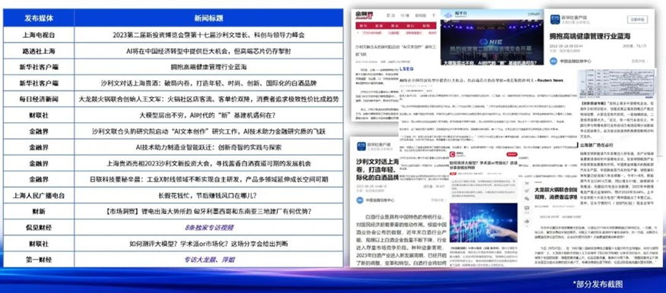Click the red 财联社 C logo

[452, 154]
